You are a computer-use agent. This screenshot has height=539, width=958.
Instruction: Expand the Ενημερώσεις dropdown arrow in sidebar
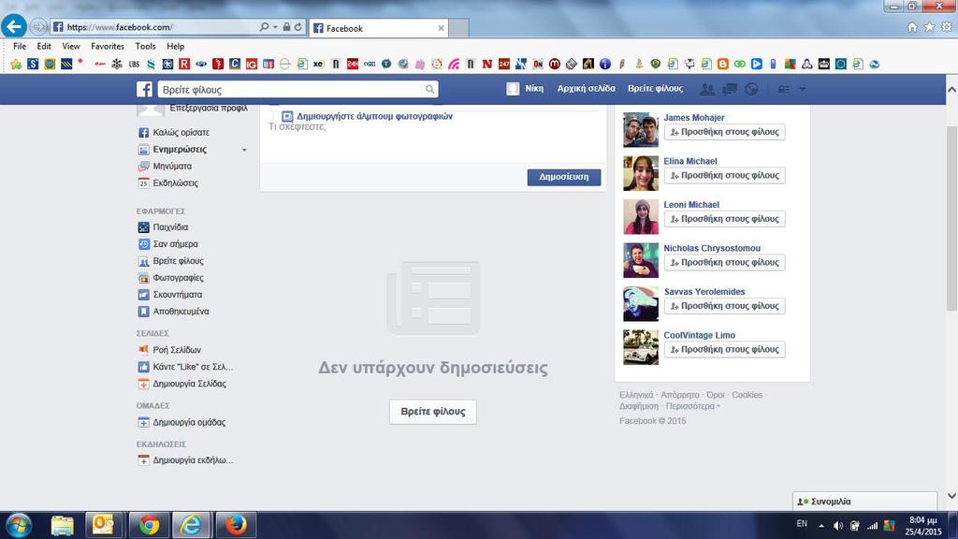click(x=244, y=150)
